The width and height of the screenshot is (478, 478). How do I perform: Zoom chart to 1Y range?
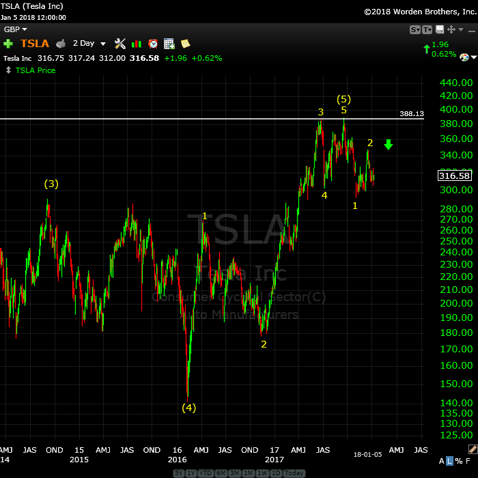(191, 473)
